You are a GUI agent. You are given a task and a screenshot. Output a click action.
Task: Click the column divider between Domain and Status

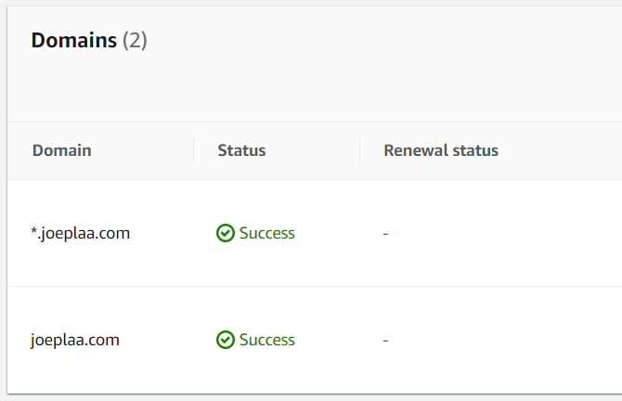click(194, 150)
